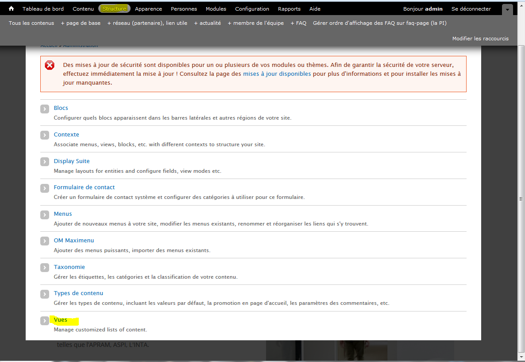Go to the Modules menu item

coord(216,9)
